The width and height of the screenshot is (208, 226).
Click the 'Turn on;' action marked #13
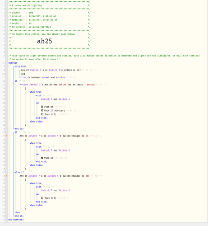point(49,158)
